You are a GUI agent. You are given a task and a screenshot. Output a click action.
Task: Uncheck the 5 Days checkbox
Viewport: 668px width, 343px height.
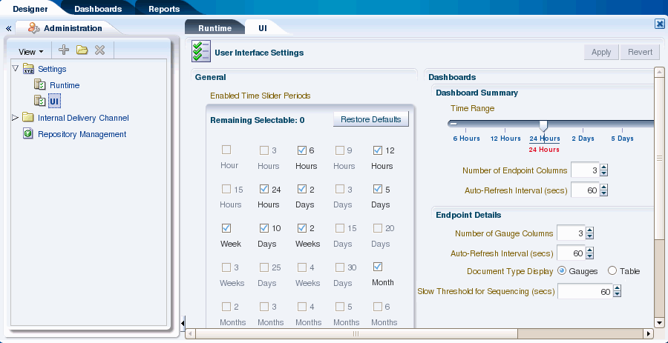pos(378,189)
